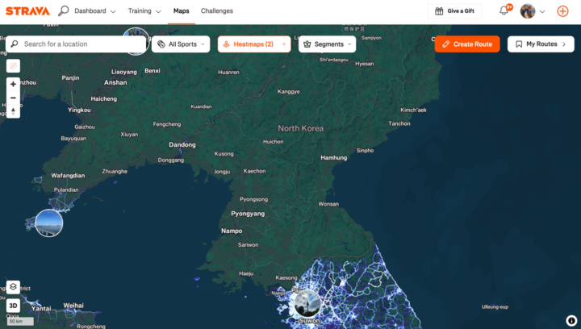Expand the All Sports dropdown
This screenshot has height=329, width=581.
(181, 44)
